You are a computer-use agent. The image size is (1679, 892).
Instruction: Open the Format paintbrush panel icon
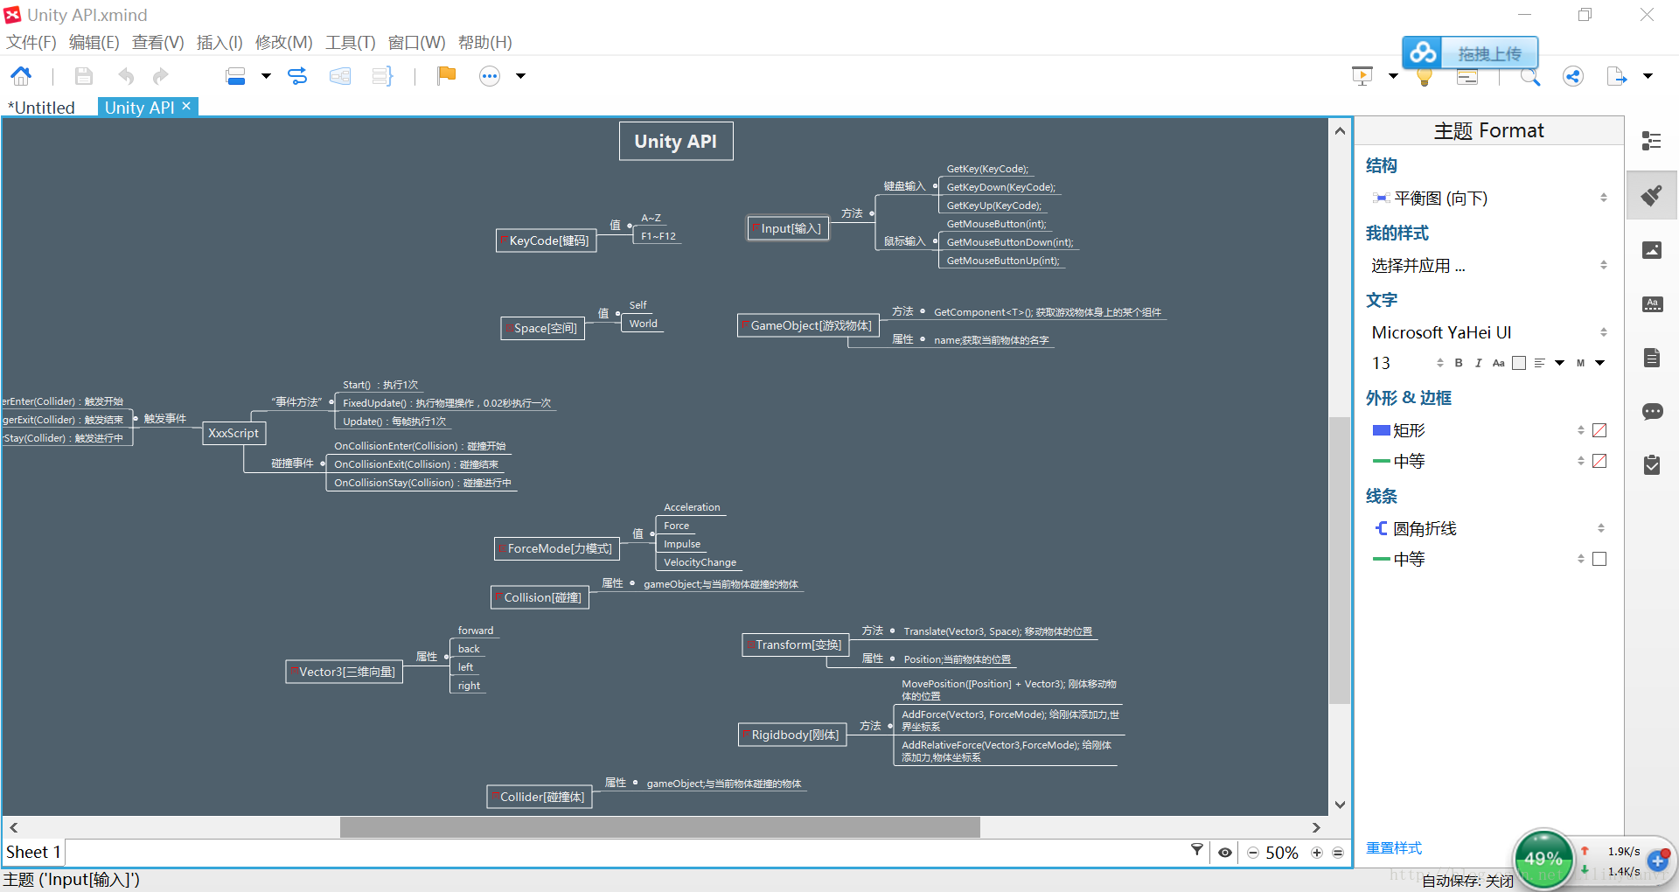[x=1652, y=195]
